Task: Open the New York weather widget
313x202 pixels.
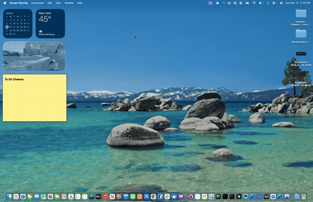Action: pyautogui.click(x=50, y=23)
